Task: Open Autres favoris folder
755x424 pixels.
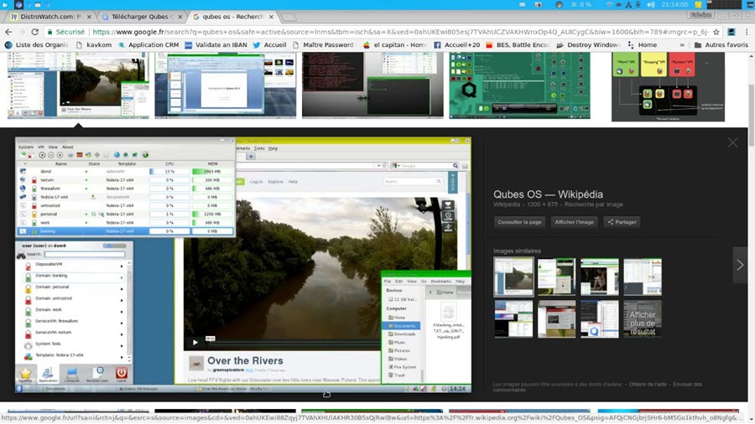Action: coord(721,44)
